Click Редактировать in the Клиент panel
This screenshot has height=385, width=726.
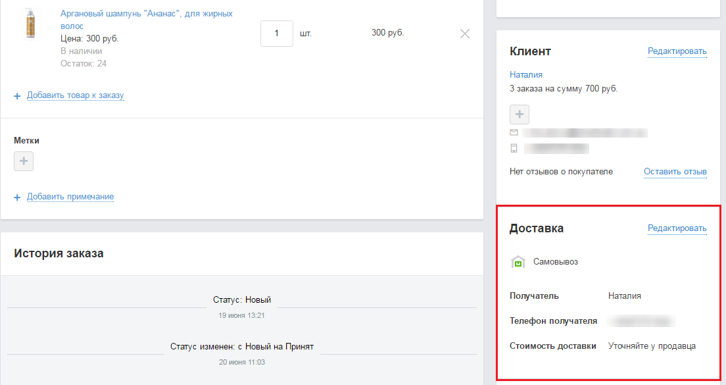[677, 51]
